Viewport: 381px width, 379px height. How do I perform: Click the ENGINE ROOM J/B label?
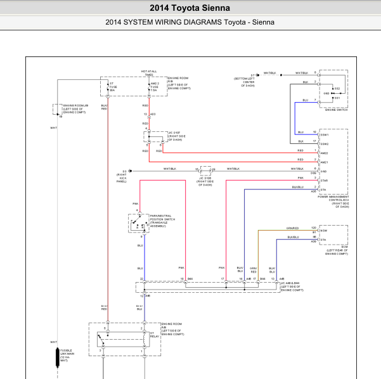coord(75,109)
